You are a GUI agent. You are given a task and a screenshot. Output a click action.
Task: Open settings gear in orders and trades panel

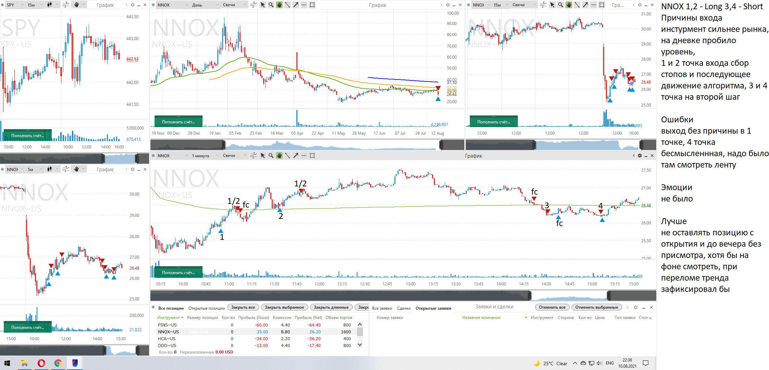[636, 307]
